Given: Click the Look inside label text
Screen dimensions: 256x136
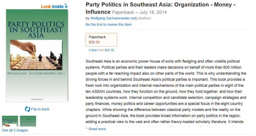Looking at the screenshot, I should coord(52,6).
